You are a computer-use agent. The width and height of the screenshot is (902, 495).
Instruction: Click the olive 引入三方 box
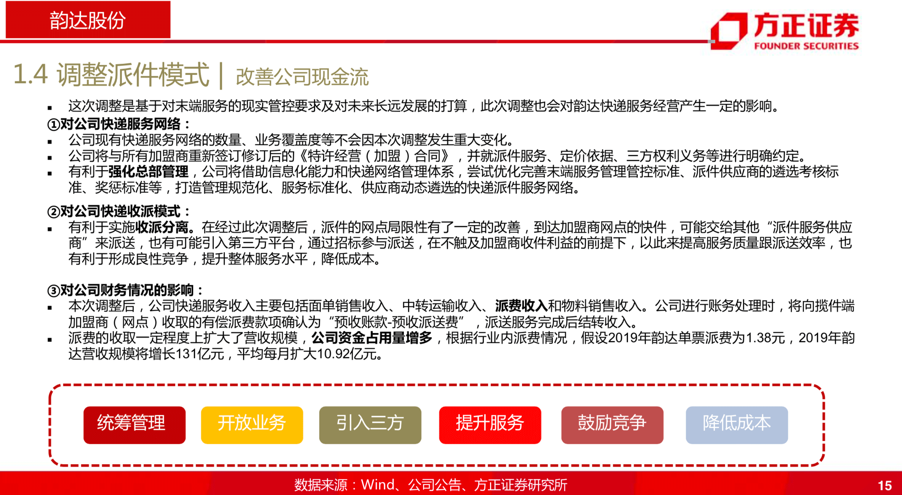(370, 425)
